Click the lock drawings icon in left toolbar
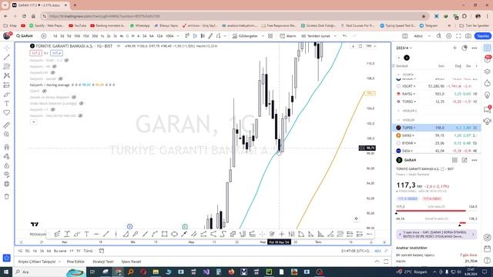 tap(7, 165)
